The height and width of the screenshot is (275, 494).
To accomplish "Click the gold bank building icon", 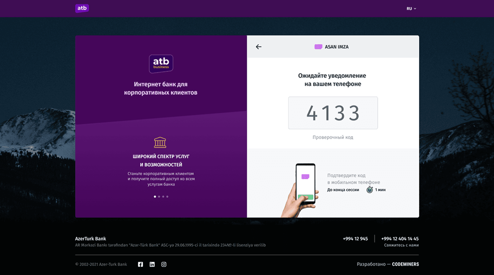I will pyautogui.click(x=160, y=142).
